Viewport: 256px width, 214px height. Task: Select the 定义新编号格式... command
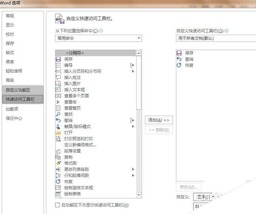96,145
